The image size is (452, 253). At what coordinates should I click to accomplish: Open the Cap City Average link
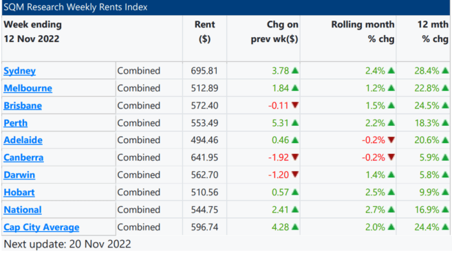pyautogui.click(x=41, y=228)
